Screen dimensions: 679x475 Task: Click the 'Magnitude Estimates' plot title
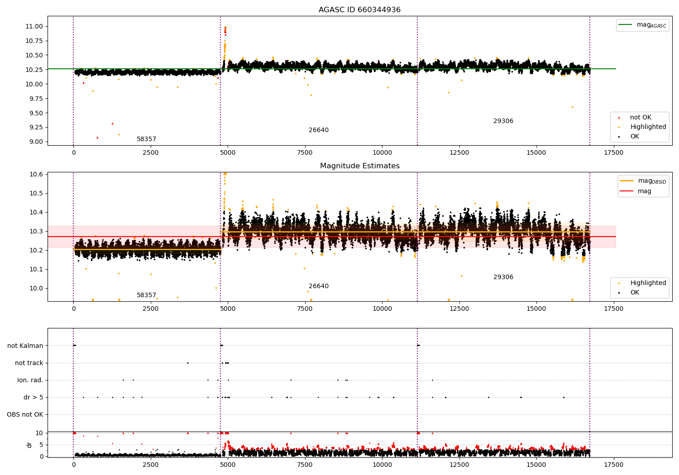click(360, 166)
